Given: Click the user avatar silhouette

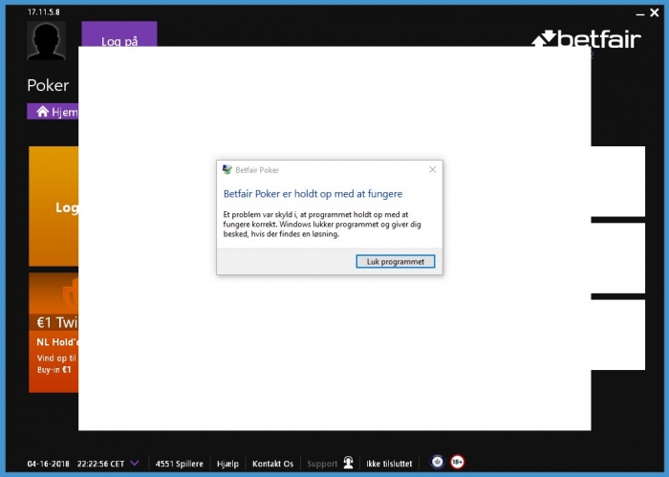Looking at the screenshot, I should (x=46, y=41).
